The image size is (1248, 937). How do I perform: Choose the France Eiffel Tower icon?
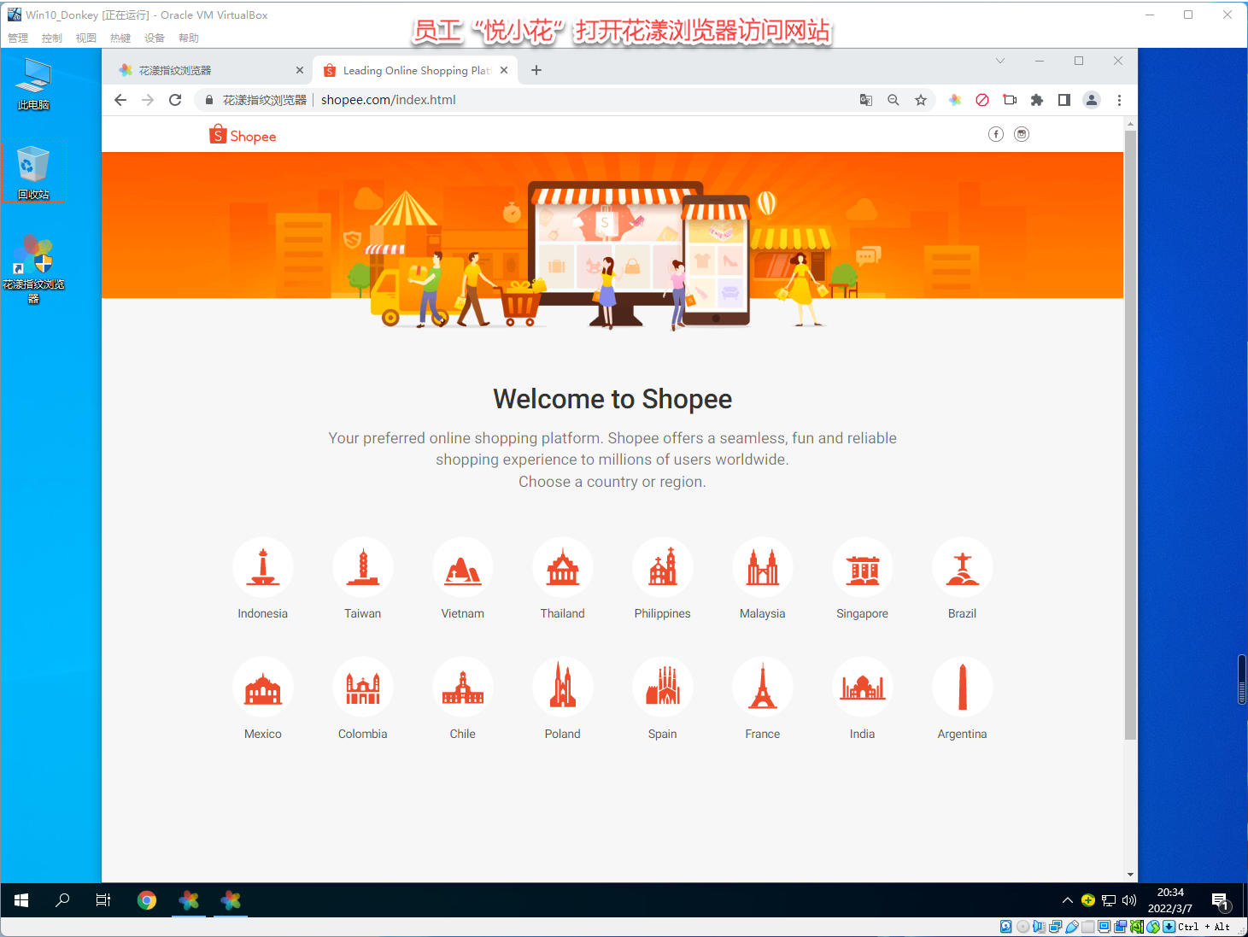763,687
